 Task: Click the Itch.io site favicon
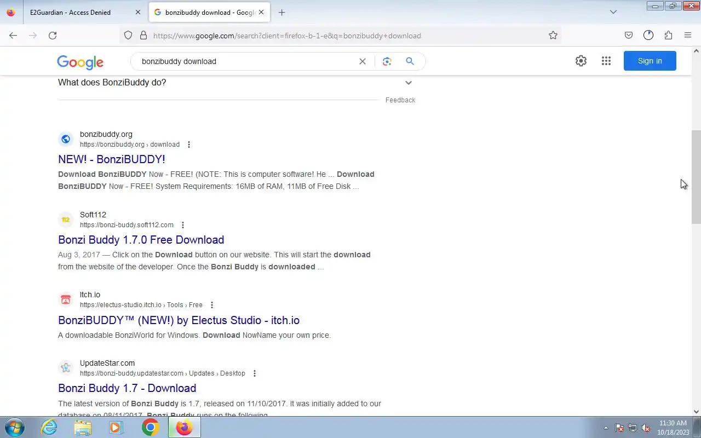[66, 299]
